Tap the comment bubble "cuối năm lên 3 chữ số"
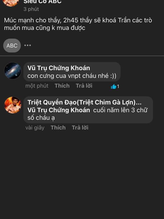Viewport: 164px width, 219px height. pos(88,110)
